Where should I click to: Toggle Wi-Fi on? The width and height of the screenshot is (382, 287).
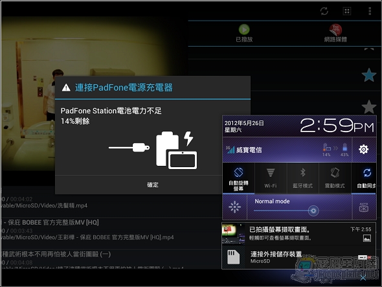click(x=271, y=179)
